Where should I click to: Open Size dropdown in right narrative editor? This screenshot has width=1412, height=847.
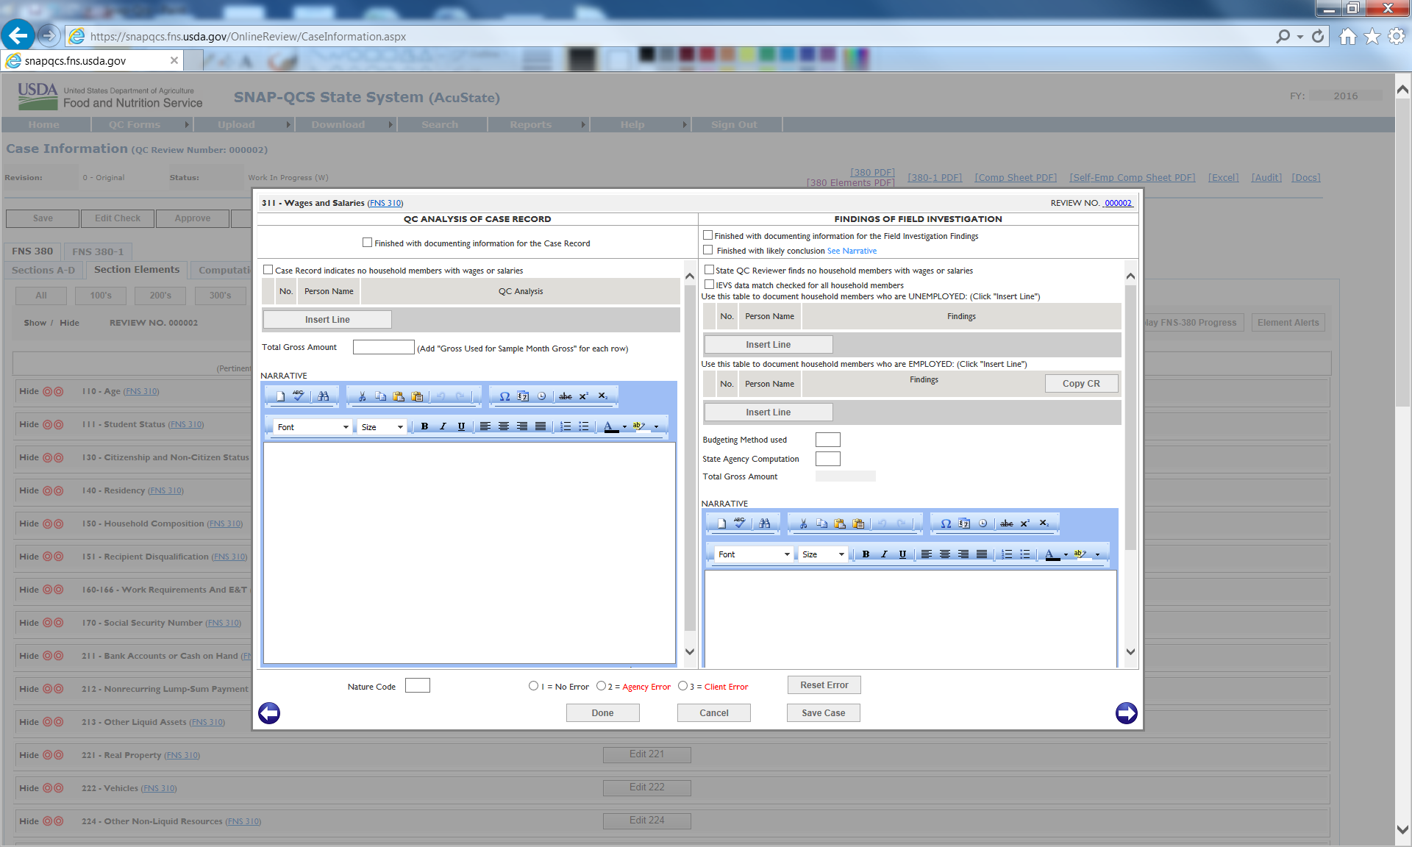pos(824,554)
